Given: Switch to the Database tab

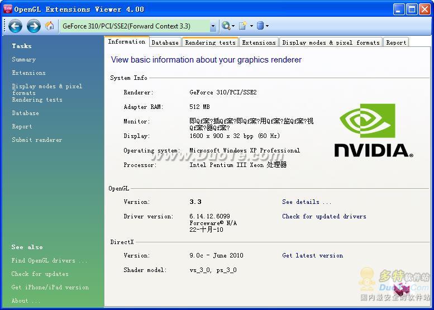Looking at the screenshot, I should click(165, 42).
